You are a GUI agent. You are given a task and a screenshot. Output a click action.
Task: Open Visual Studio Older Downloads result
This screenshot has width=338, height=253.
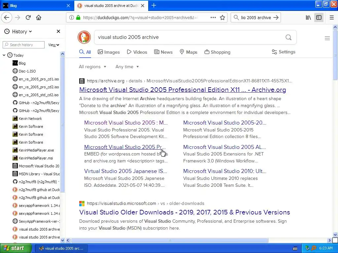click(185, 212)
